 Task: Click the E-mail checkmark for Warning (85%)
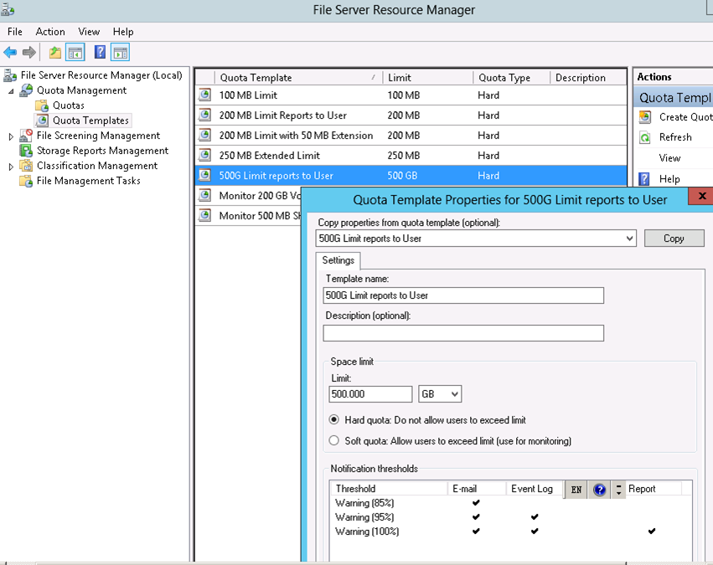(x=476, y=502)
